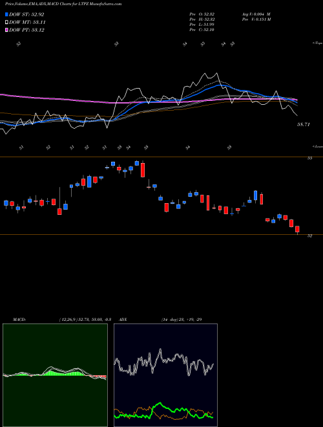Click the 53 upper price level label

point(309,159)
